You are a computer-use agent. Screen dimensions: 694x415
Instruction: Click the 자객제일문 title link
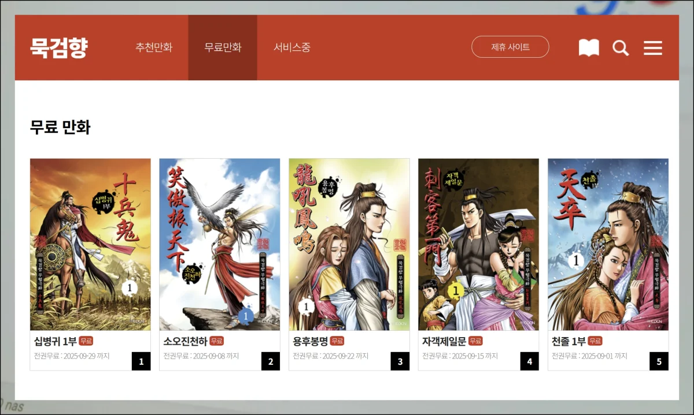pyautogui.click(x=444, y=341)
